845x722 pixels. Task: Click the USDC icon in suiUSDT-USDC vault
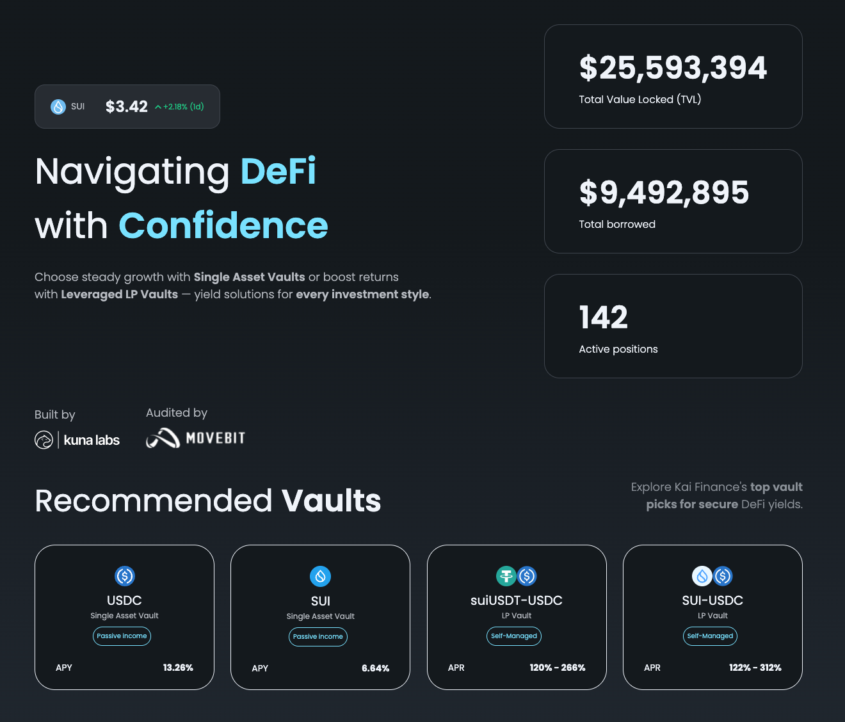pos(527,576)
